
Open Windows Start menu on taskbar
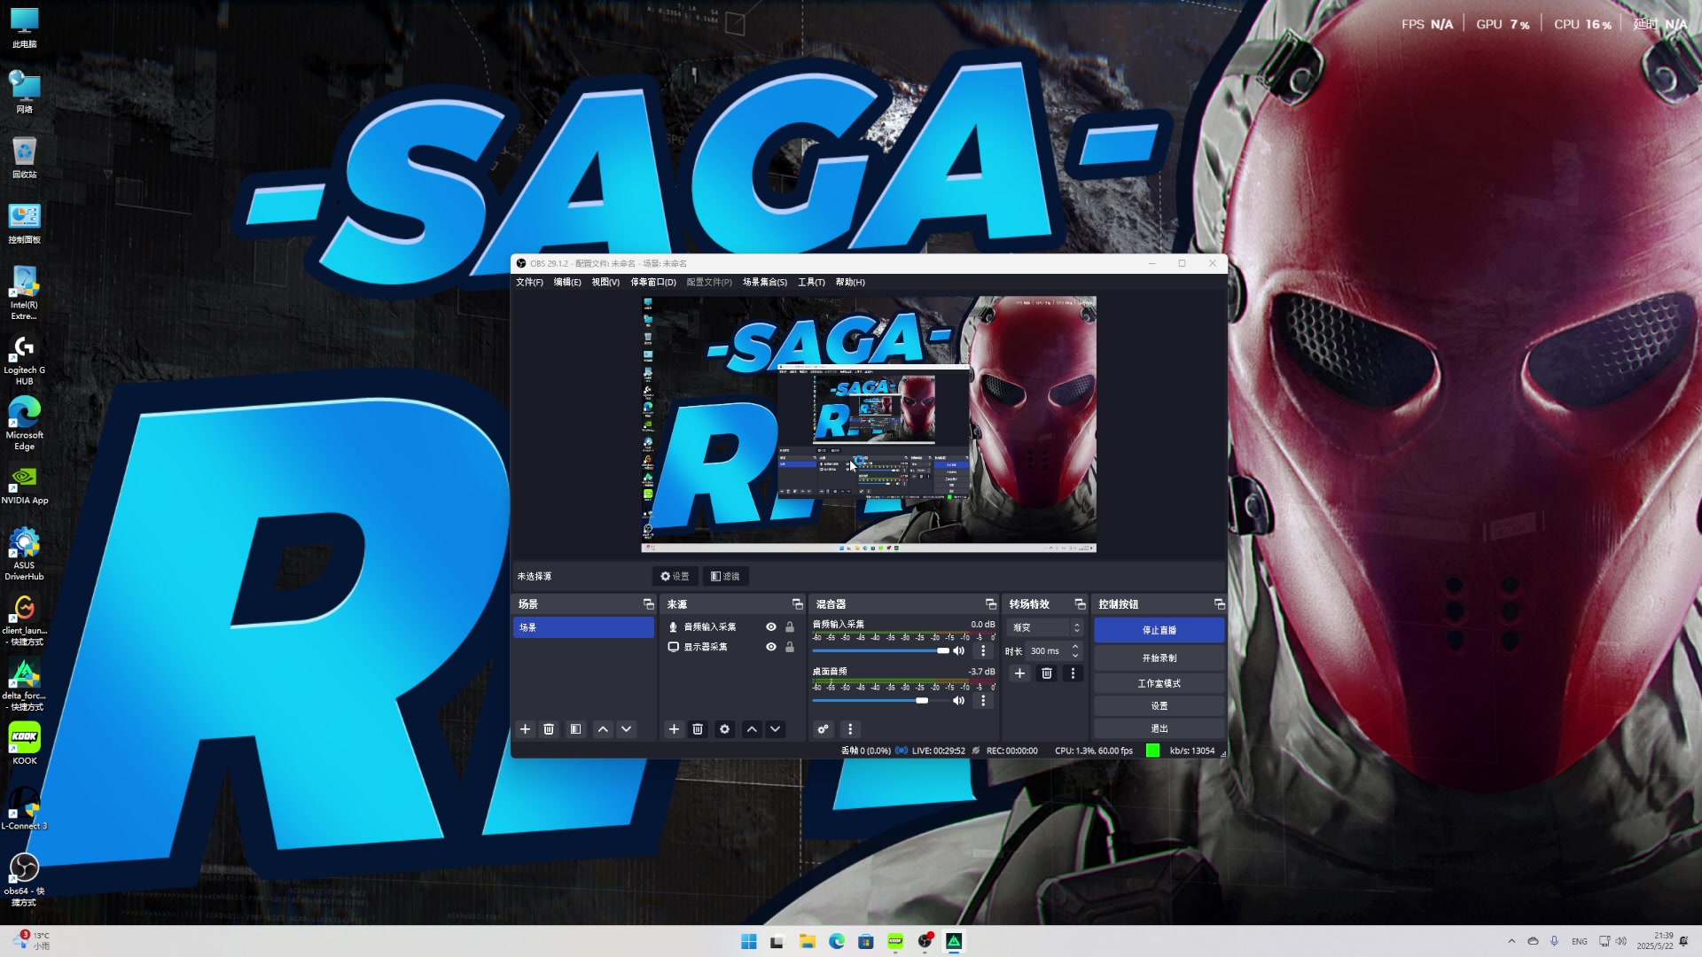[x=748, y=941]
